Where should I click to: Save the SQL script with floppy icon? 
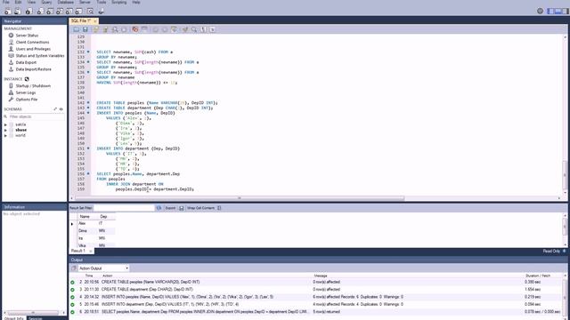tap(85, 29)
